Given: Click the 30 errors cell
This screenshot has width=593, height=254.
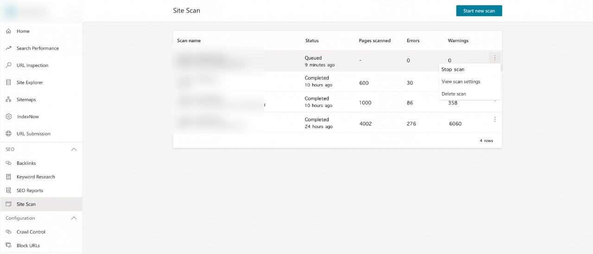Looking at the screenshot, I should pyautogui.click(x=410, y=83).
